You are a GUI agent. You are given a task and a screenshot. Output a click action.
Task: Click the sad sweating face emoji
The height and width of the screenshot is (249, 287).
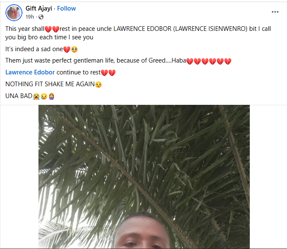[44, 96]
